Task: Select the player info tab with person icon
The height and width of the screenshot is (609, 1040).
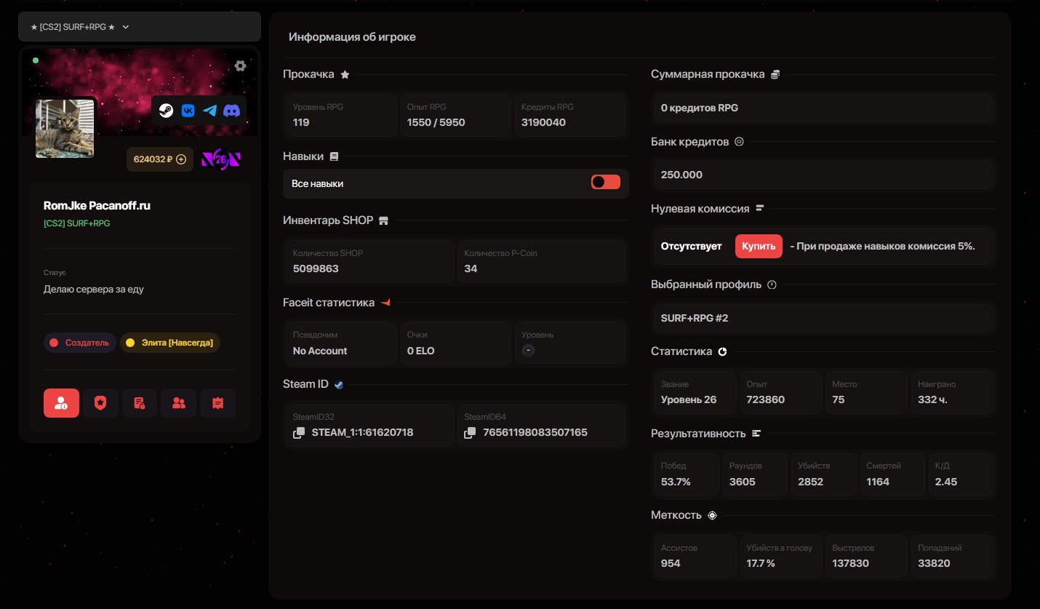Action: click(61, 403)
